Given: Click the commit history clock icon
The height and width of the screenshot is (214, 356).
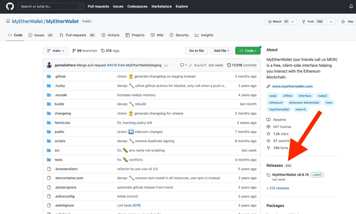Looking at the screenshot, I should pyautogui.click(x=229, y=65).
